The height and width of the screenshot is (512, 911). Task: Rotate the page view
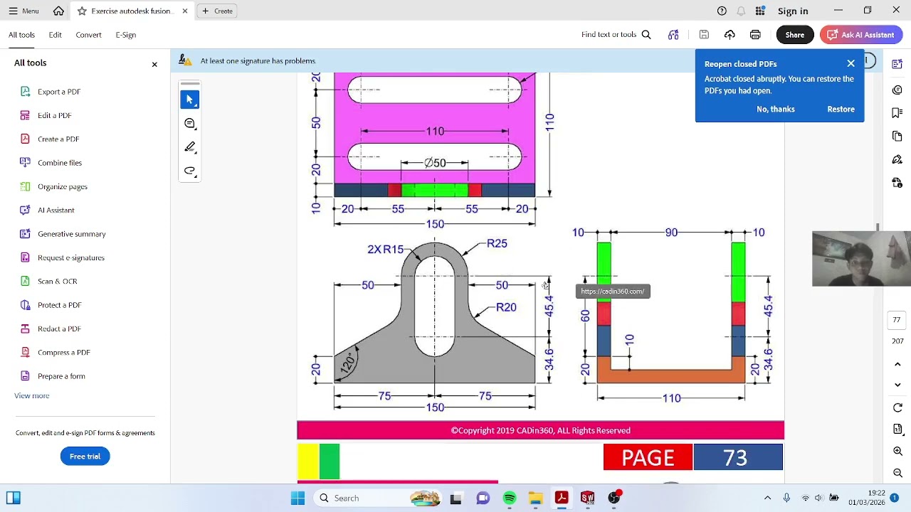click(x=897, y=408)
